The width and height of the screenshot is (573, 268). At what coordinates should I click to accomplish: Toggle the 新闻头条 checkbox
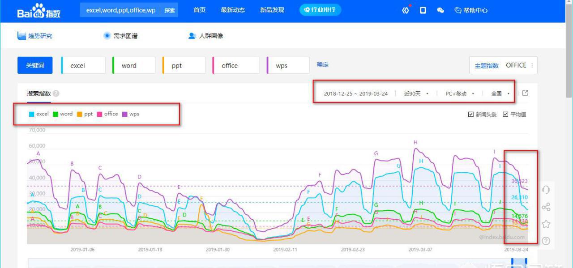click(x=470, y=115)
